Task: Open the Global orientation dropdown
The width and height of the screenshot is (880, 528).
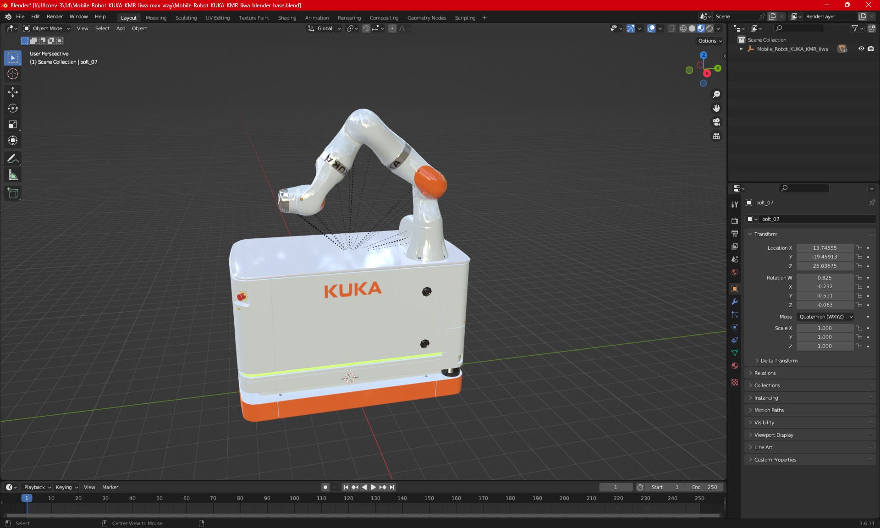Action: 324,28
